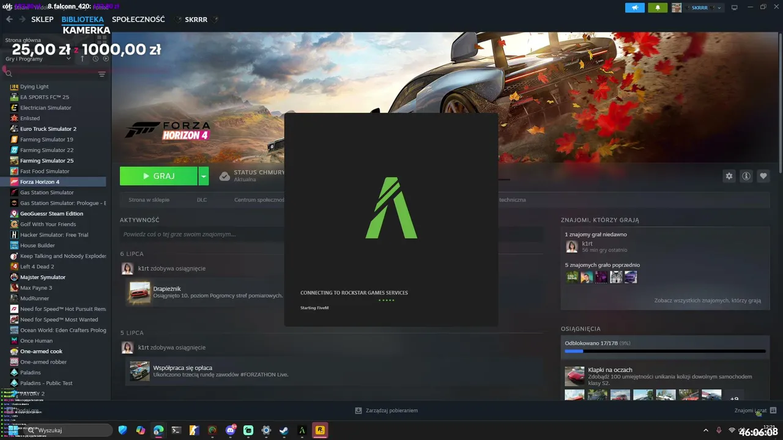
Task: Open Strona w sklepie link
Action: (149, 200)
